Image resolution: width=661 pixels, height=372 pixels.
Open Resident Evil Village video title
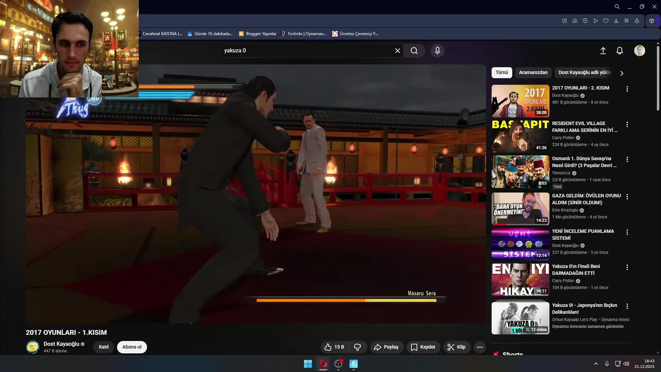coord(585,127)
